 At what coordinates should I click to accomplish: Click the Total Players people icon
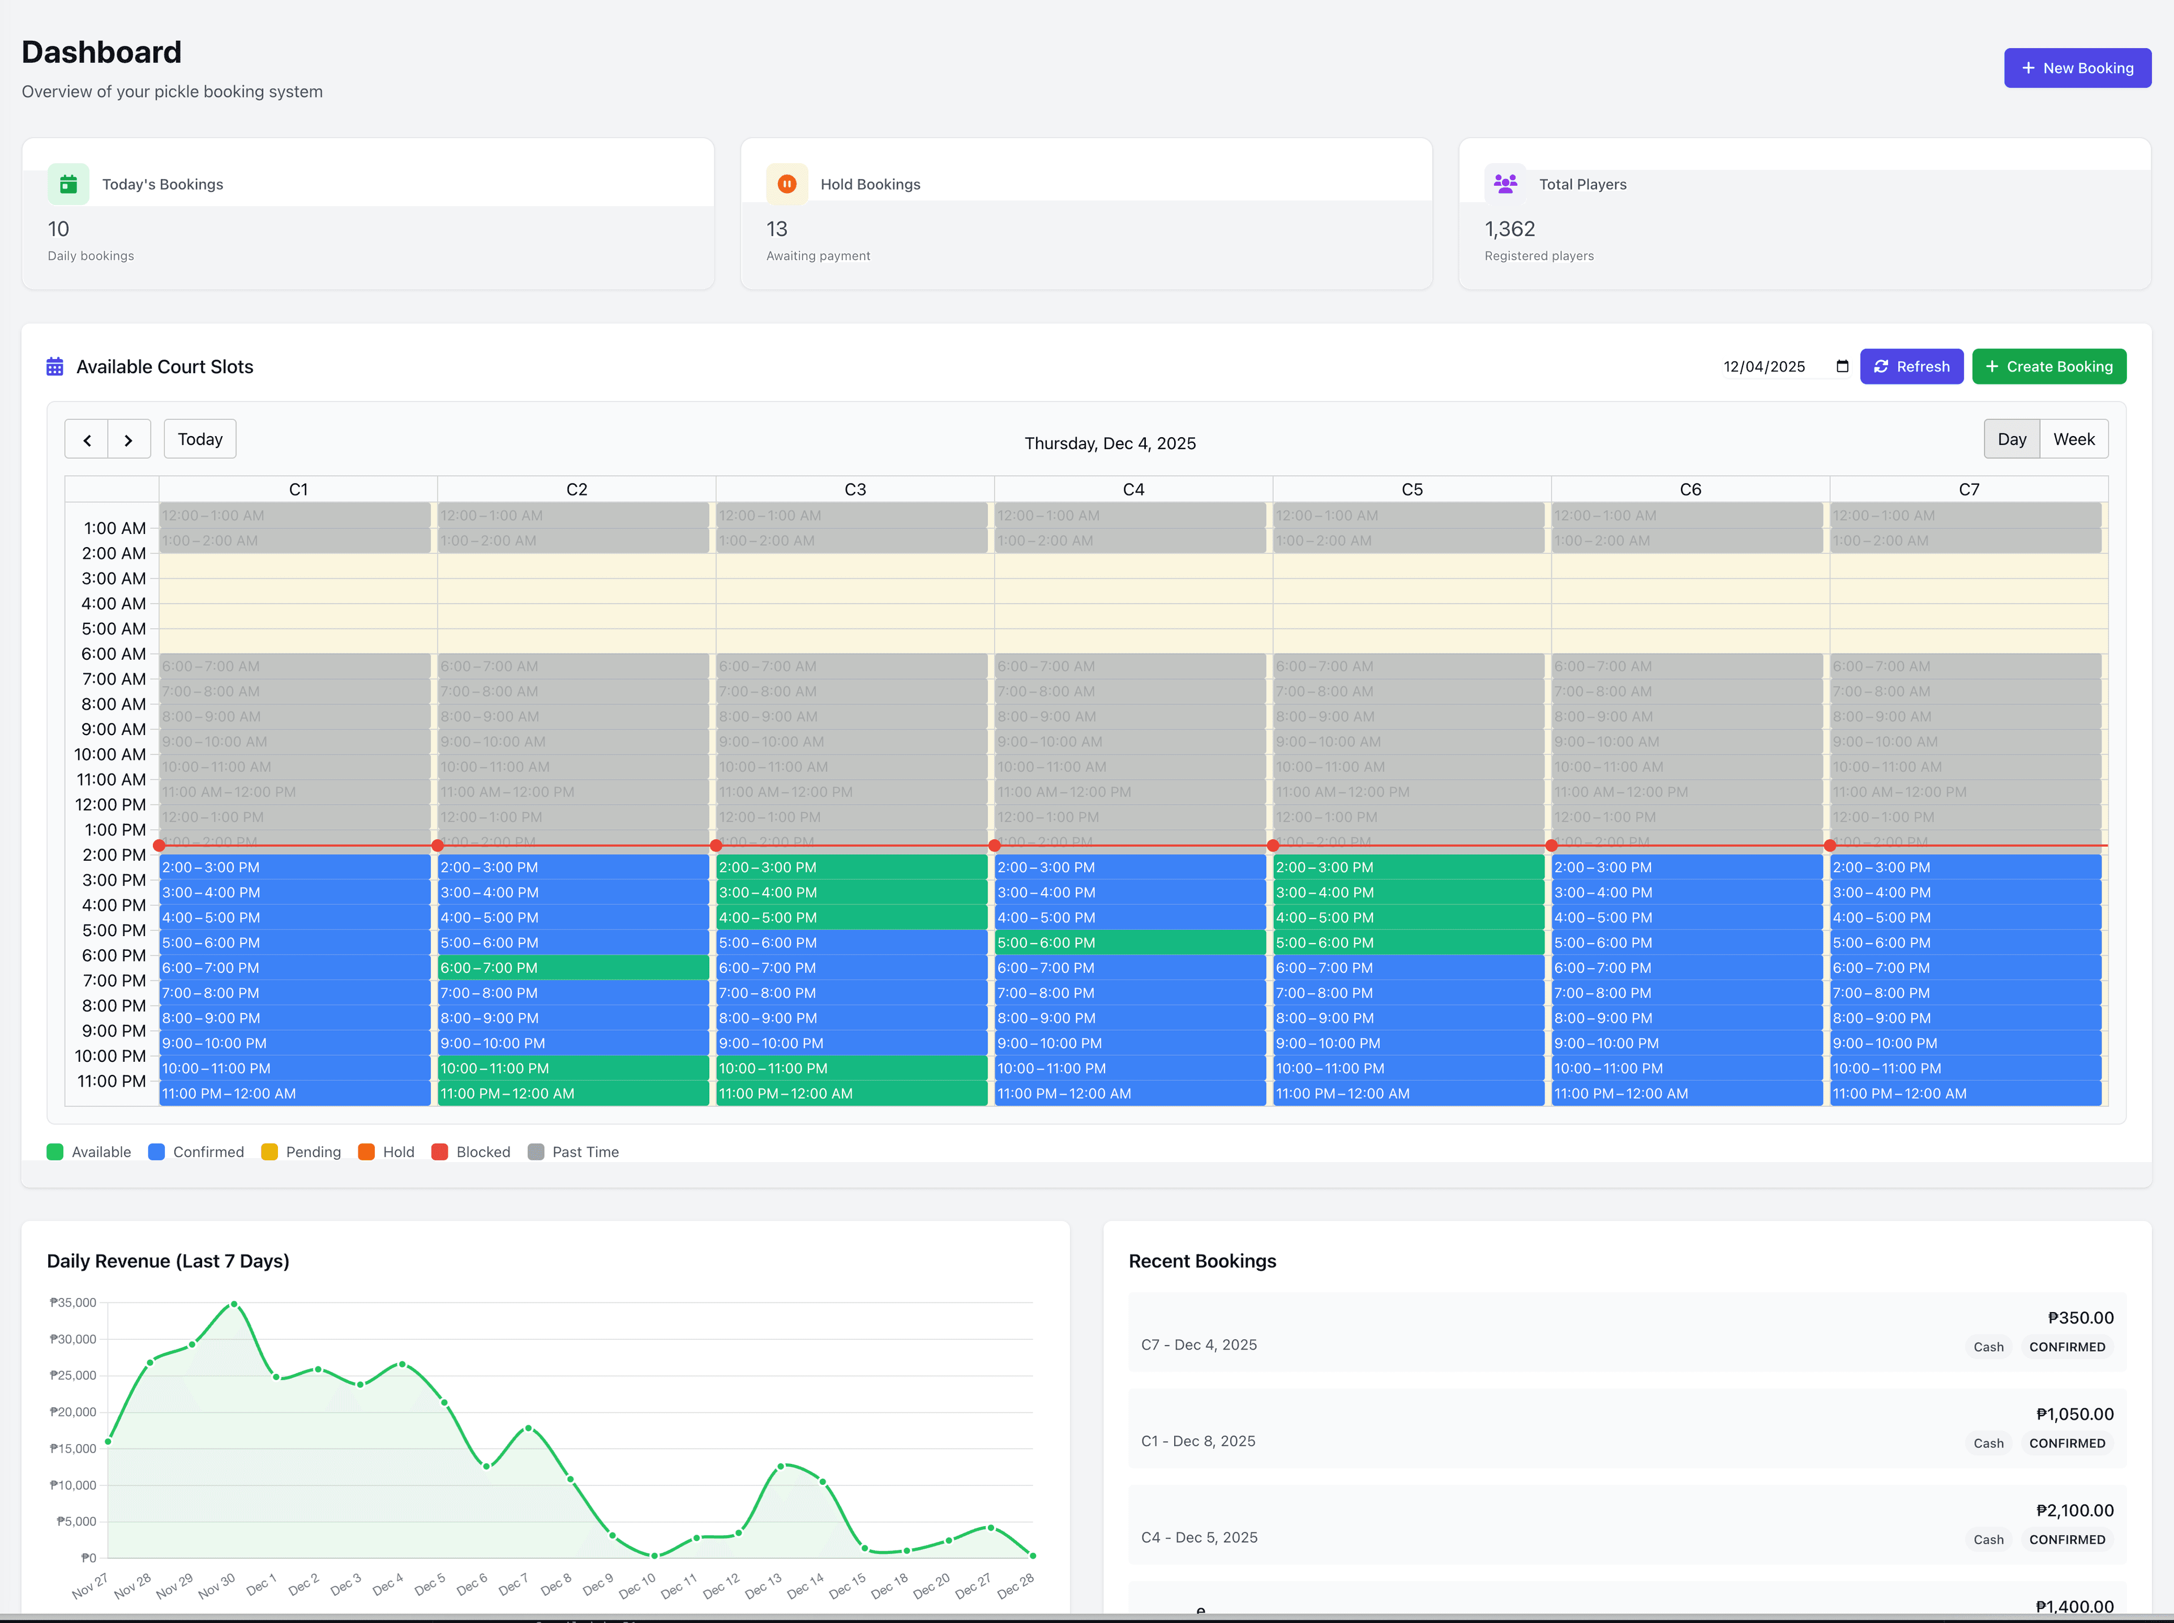point(1504,183)
